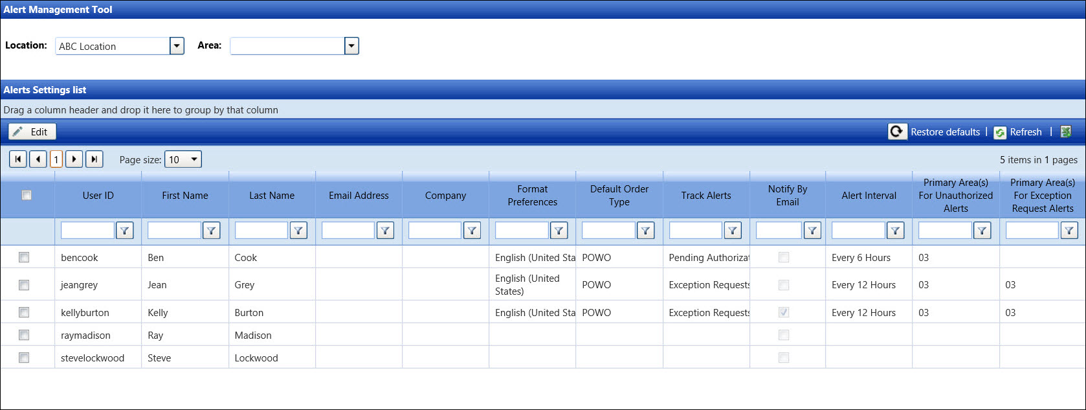Sort by the Company column header
Image resolution: width=1086 pixels, height=410 pixels.
[445, 196]
